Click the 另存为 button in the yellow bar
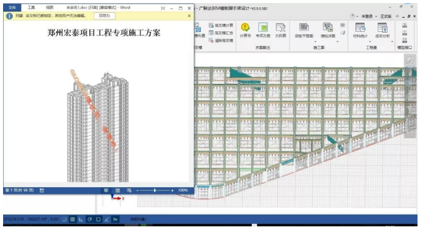 [105, 16]
